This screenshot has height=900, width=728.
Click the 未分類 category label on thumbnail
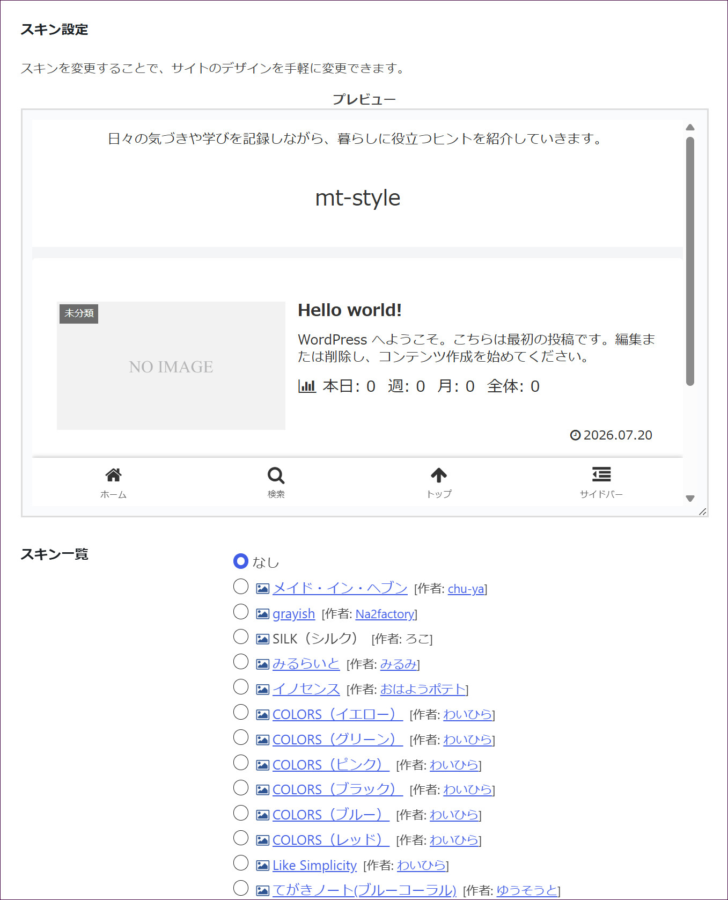pyautogui.click(x=79, y=313)
